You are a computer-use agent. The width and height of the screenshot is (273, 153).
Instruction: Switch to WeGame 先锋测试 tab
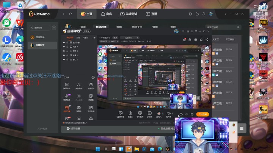[129, 14]
